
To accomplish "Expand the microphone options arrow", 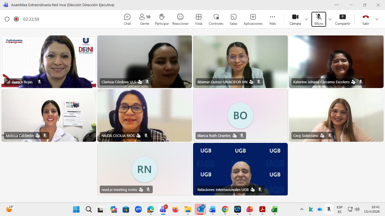I will coord(330,19).
